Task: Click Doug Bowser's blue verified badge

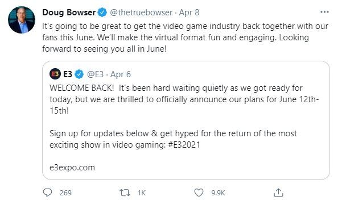Action: tap(102, 12)
